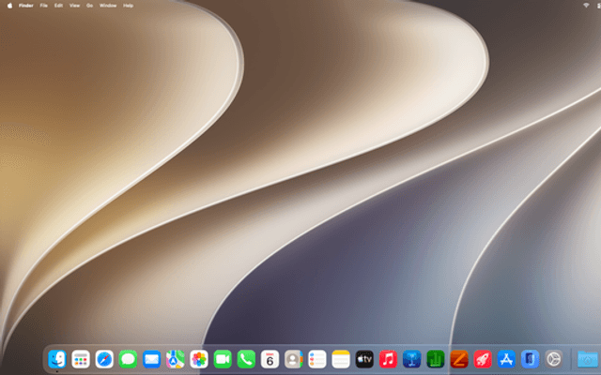Open the File menu
The height and width of the screenshot is (375, 601).
44,6
